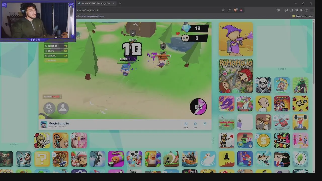The width and height of the screenshot is (322, 181).
Task: Like the MagicLand.io game with thumbs up
Action: [x=186, y=124]
